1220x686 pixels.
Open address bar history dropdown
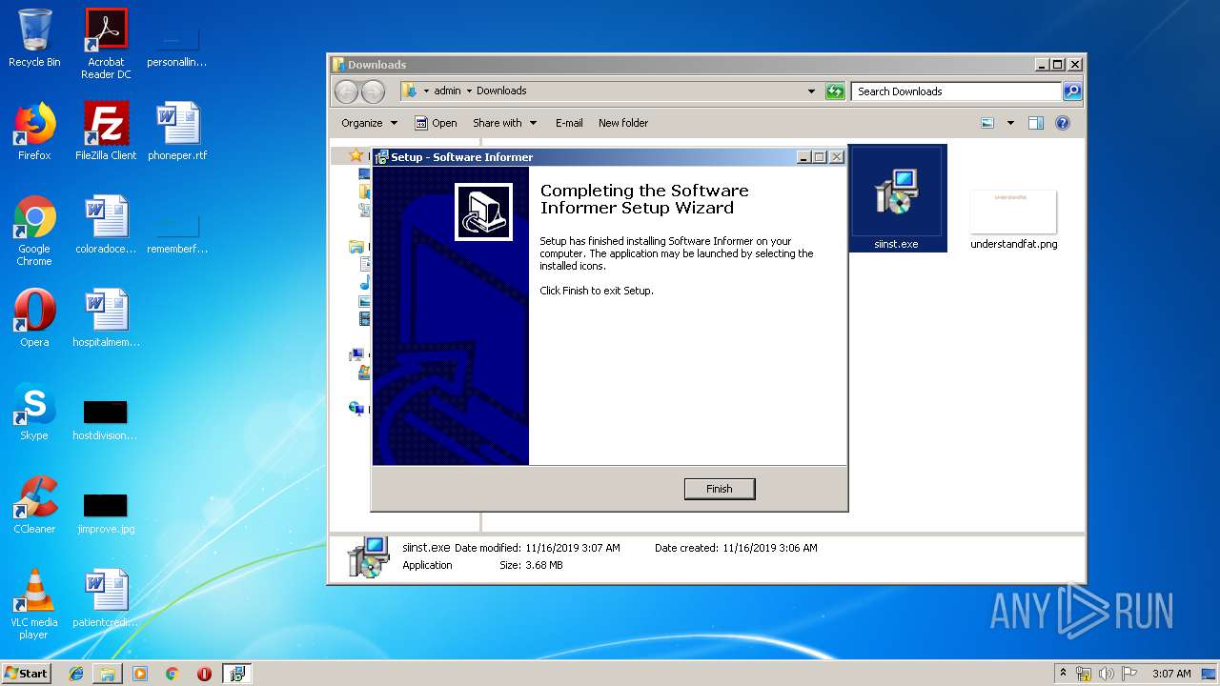(811, 91)
